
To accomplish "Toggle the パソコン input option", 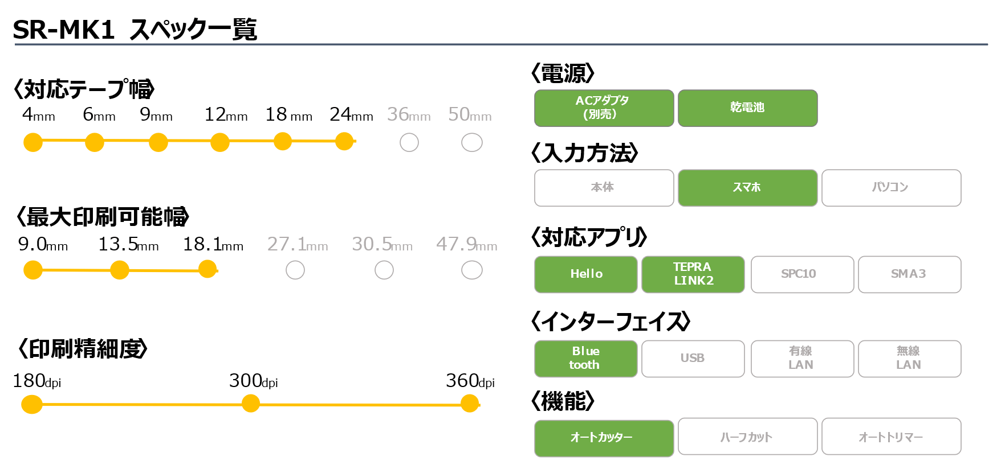I will (x=892, y=188).
